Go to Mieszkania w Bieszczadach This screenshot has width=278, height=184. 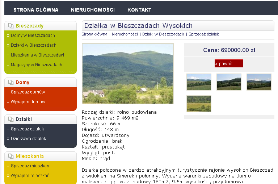pos(38,55)
